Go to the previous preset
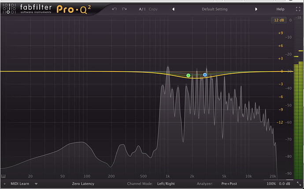Image resolution: width=304 pixels, height=189 pixels. coord(174,9)
